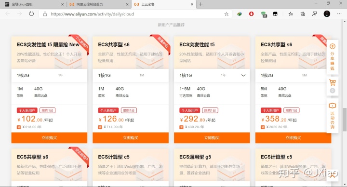Close the 上云必备 tab
This screenshot has width=347, height=187.
click(x=192, y=4)
